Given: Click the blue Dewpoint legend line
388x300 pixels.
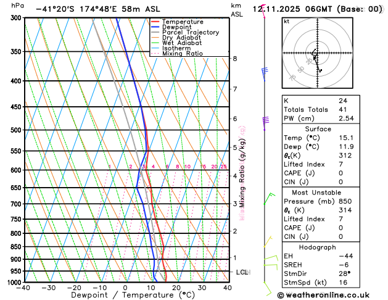Looking at the screenshot, I should 155,27.
